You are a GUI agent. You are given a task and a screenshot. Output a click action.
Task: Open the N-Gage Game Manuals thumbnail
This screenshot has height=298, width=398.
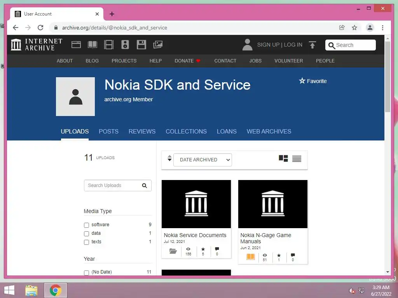273,204
